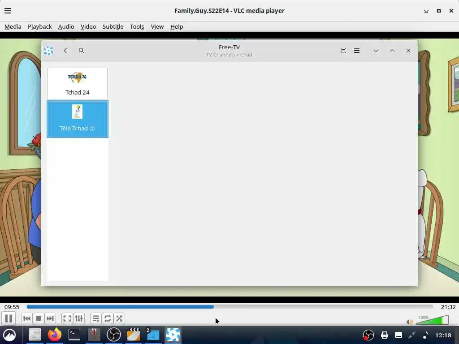459x344 pixels.
Task: Open the Audio menu
Action: click(66, 26)
